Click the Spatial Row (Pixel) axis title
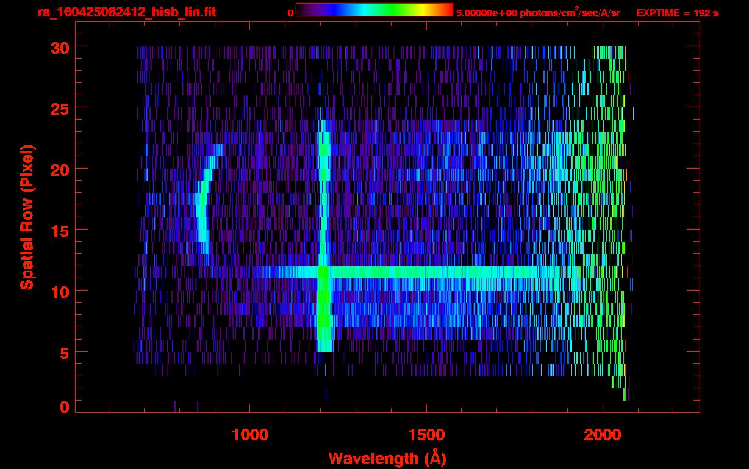The height and width of the screenshot is (469, 749). 27,217
